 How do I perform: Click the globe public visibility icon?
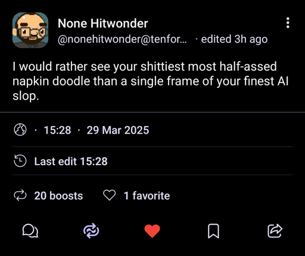(x=20, y=129)
